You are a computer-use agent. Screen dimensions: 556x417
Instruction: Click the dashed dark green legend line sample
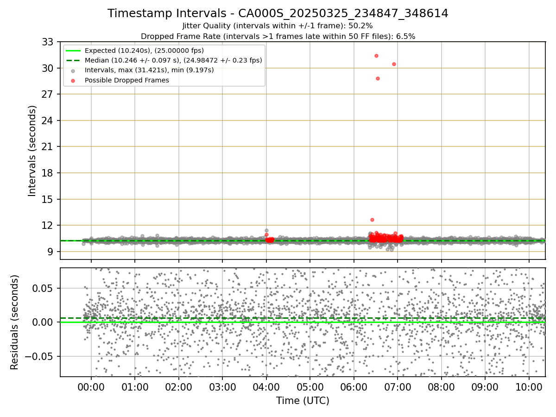pos(73,60)
